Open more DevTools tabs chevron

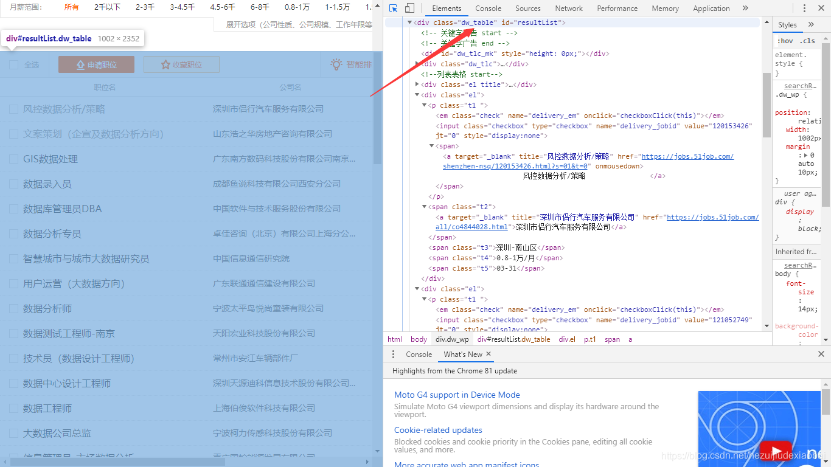(x=745, y=9)
